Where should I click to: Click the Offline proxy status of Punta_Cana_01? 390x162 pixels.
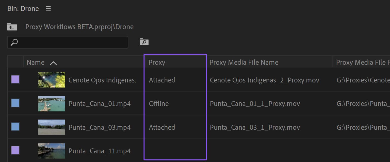159,103
